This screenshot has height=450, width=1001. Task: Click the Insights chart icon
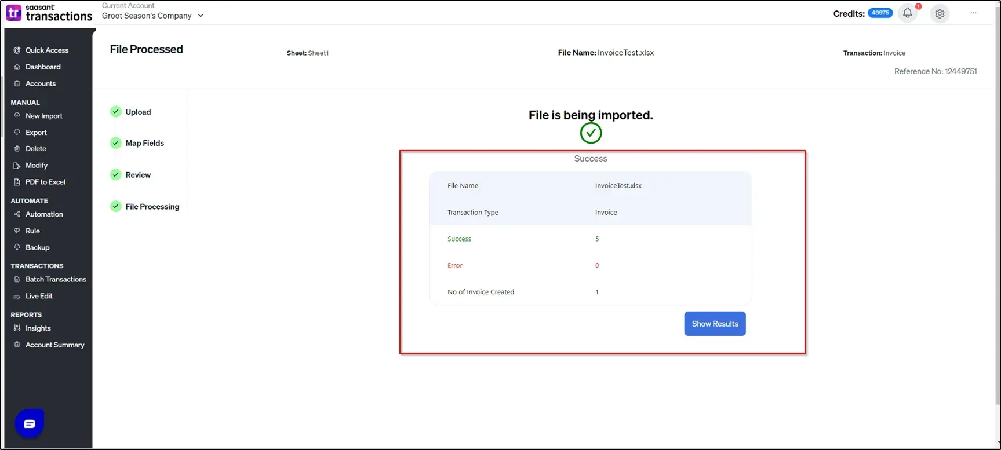[17, 328]
